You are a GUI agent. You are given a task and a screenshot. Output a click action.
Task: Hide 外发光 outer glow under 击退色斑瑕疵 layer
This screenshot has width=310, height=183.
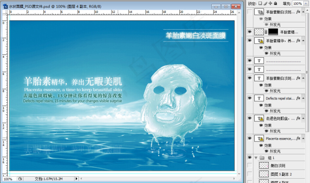click(x=266, y=131)
